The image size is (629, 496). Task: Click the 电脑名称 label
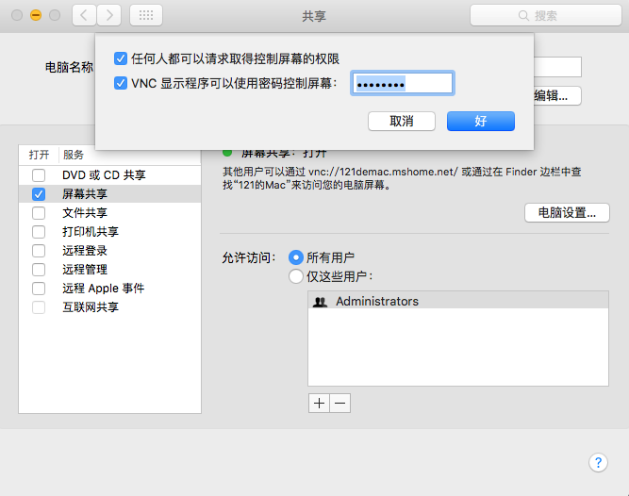coord(69,67)
